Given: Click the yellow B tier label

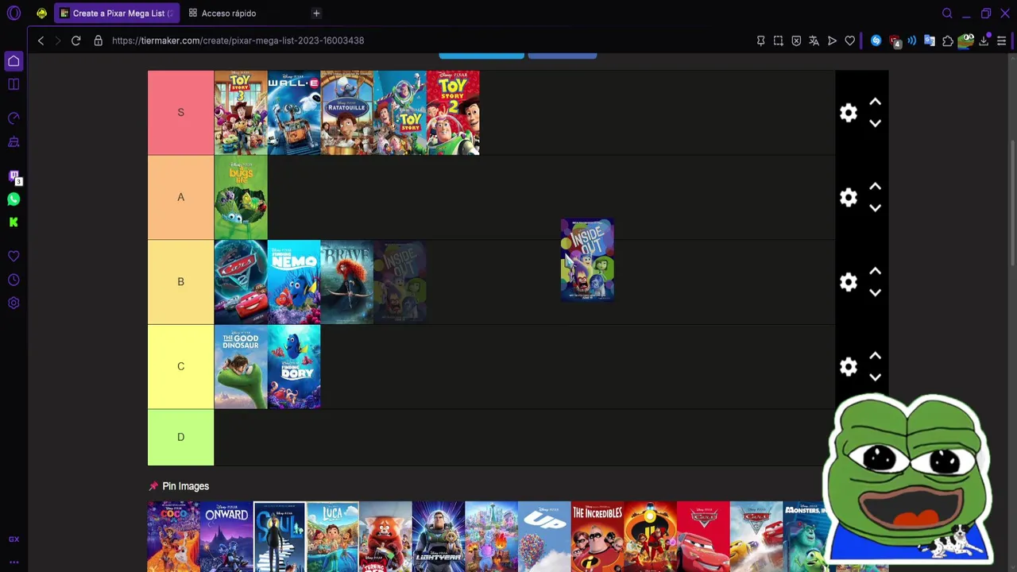Looking at the screenshot, I should click(180, 282).
